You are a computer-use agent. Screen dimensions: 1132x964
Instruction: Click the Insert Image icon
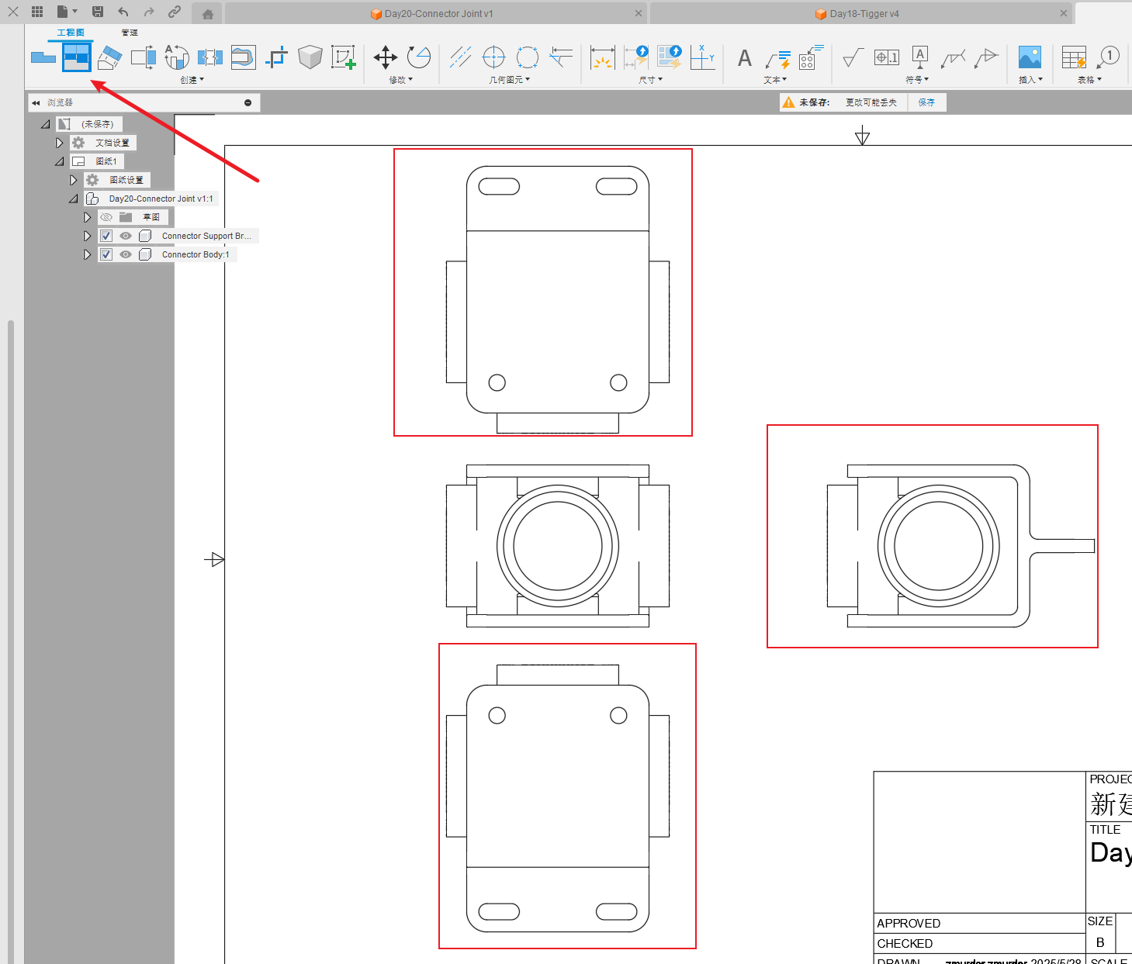[x=1030, y=57]
